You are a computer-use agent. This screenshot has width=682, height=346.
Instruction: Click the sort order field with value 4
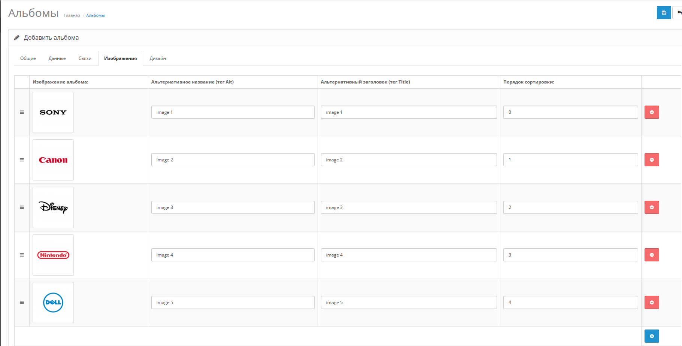click(570, 303)
